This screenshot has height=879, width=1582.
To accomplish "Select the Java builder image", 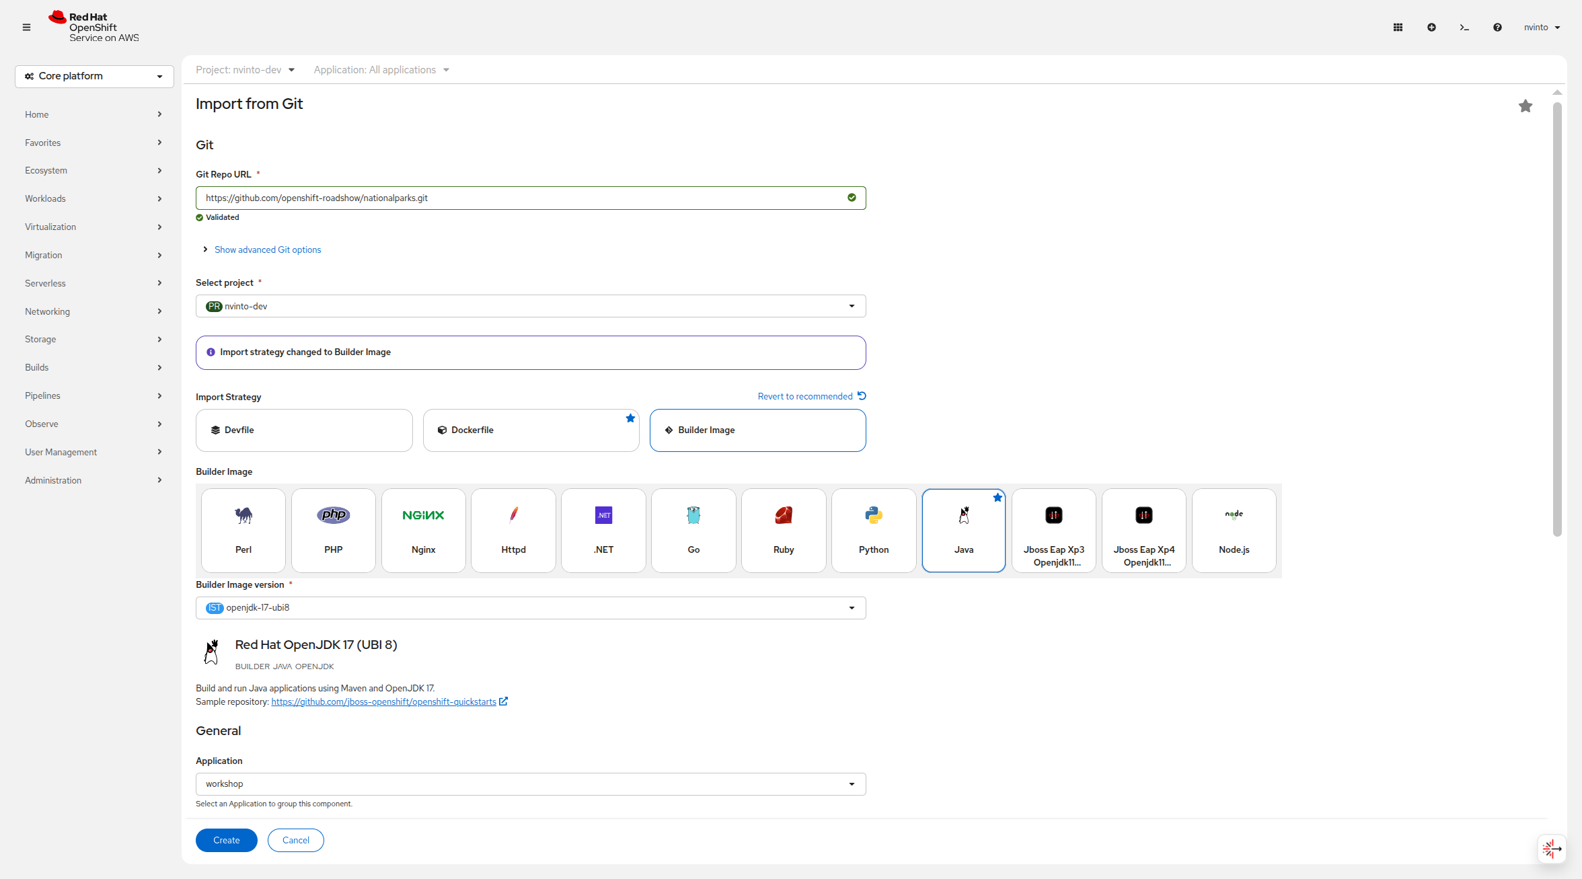I will (x=964, y=531).
